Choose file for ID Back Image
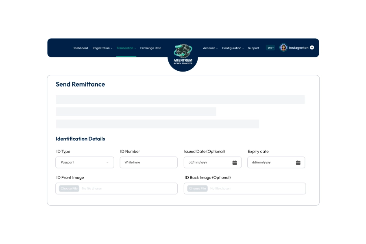Viewport: 366px width, 244px height. pos(198,189)
